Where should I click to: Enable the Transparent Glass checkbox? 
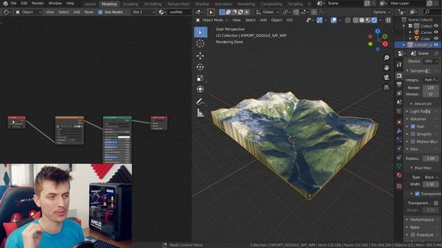pyautogui.click(x=436, y=203)
